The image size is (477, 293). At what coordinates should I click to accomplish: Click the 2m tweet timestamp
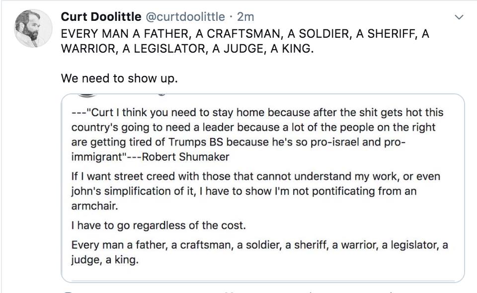[246, 16]
